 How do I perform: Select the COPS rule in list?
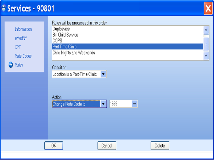point(128,41)
